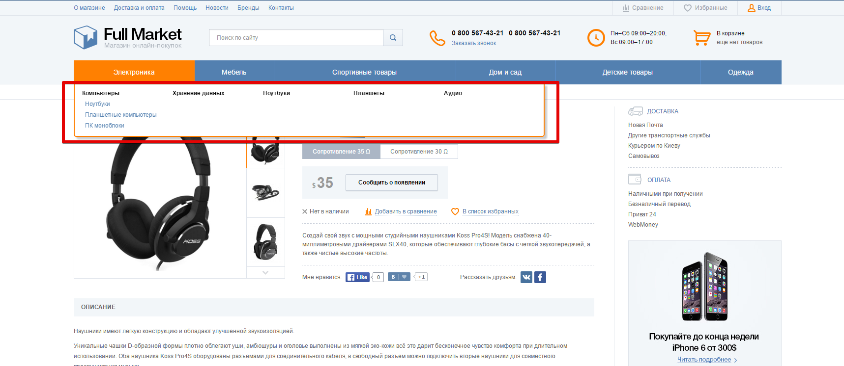Click the Читать подробнее link on iPhone banner
This screenshot has height=366, width=844.
(x=704, y=360)
